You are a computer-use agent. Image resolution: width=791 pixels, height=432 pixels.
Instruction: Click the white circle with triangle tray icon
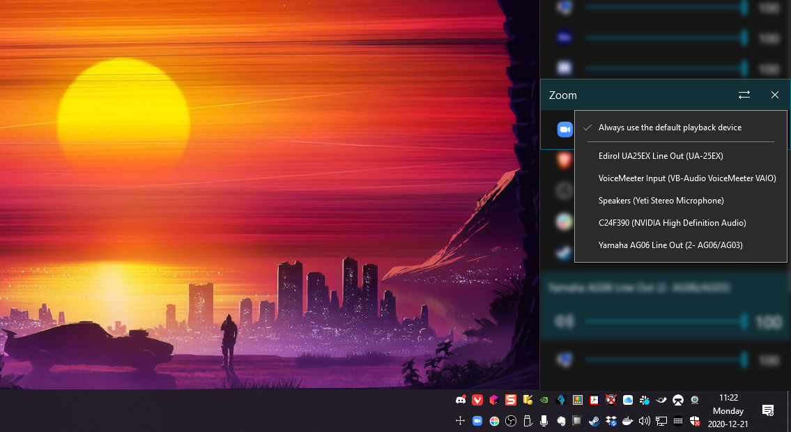(678, 400)
